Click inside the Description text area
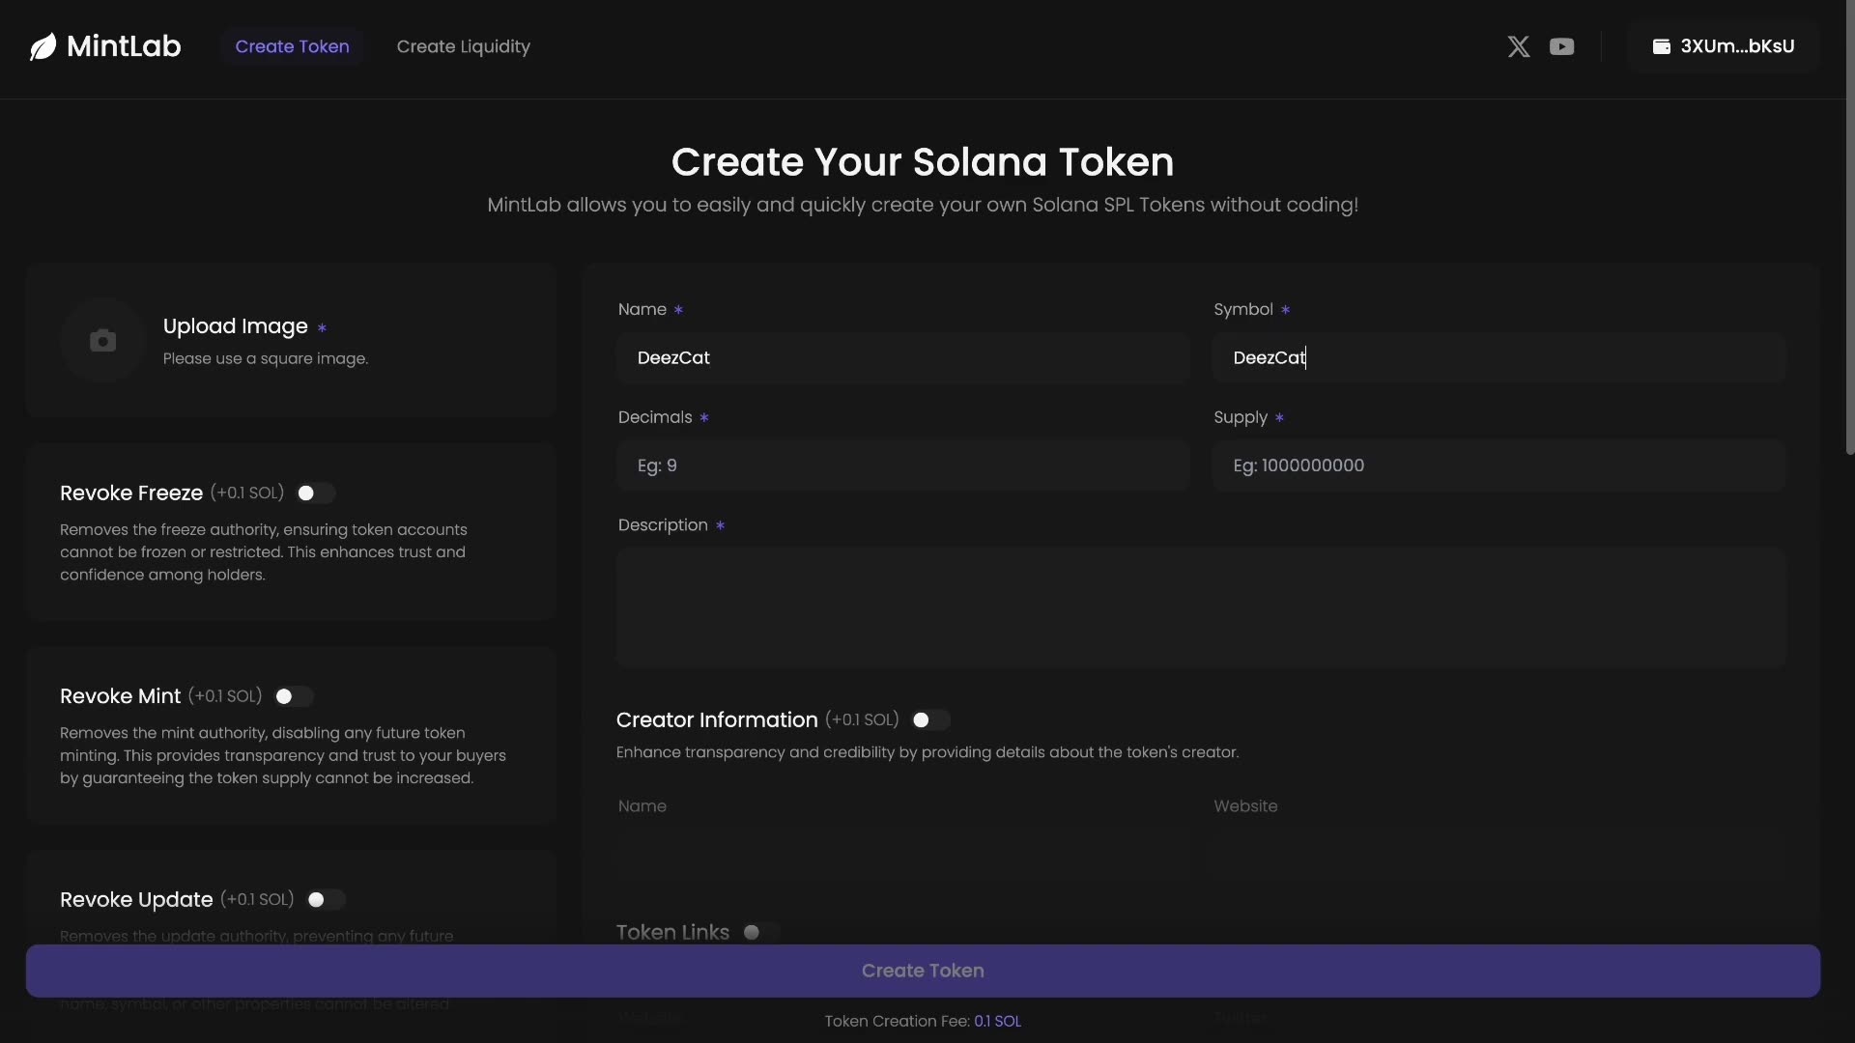The width and height of the screenshot is (1855, 1043). [x=1200, y=606]
